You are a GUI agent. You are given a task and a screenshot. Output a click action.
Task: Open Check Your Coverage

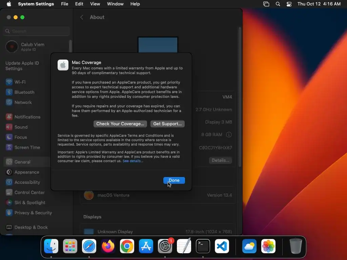tap(120, 124)
